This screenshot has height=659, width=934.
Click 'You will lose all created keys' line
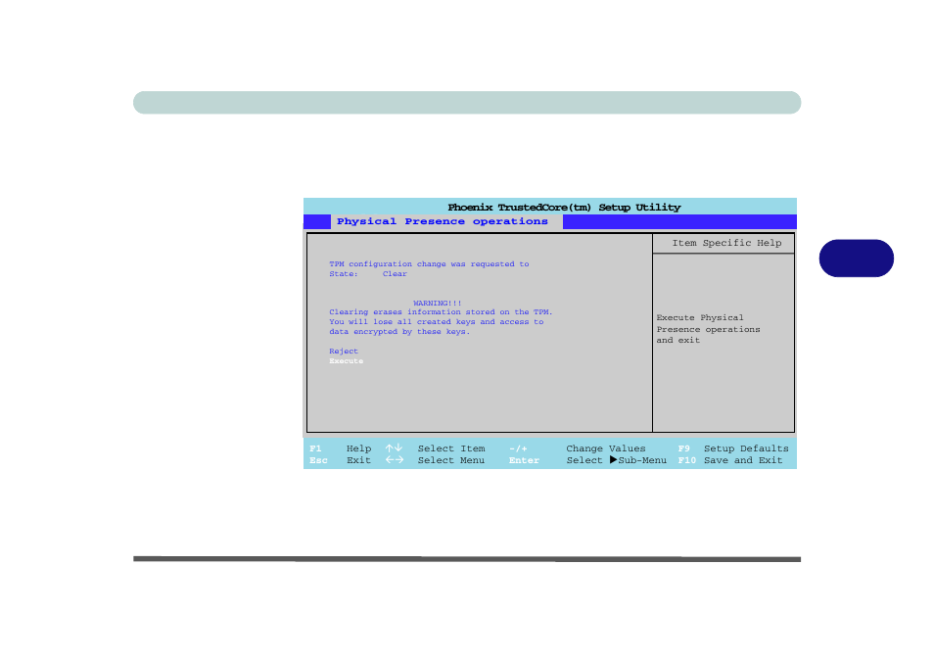coord(436,322)
